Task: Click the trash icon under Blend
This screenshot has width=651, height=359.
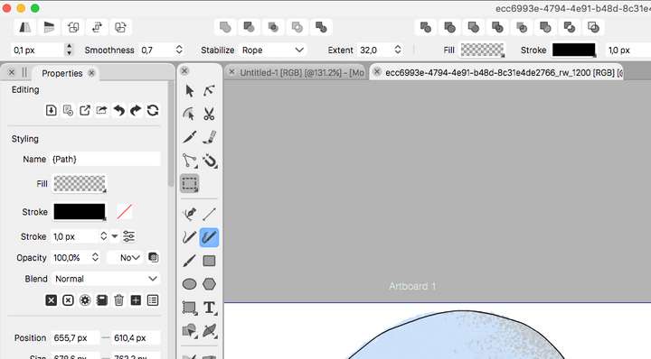Action: point(118,300)
